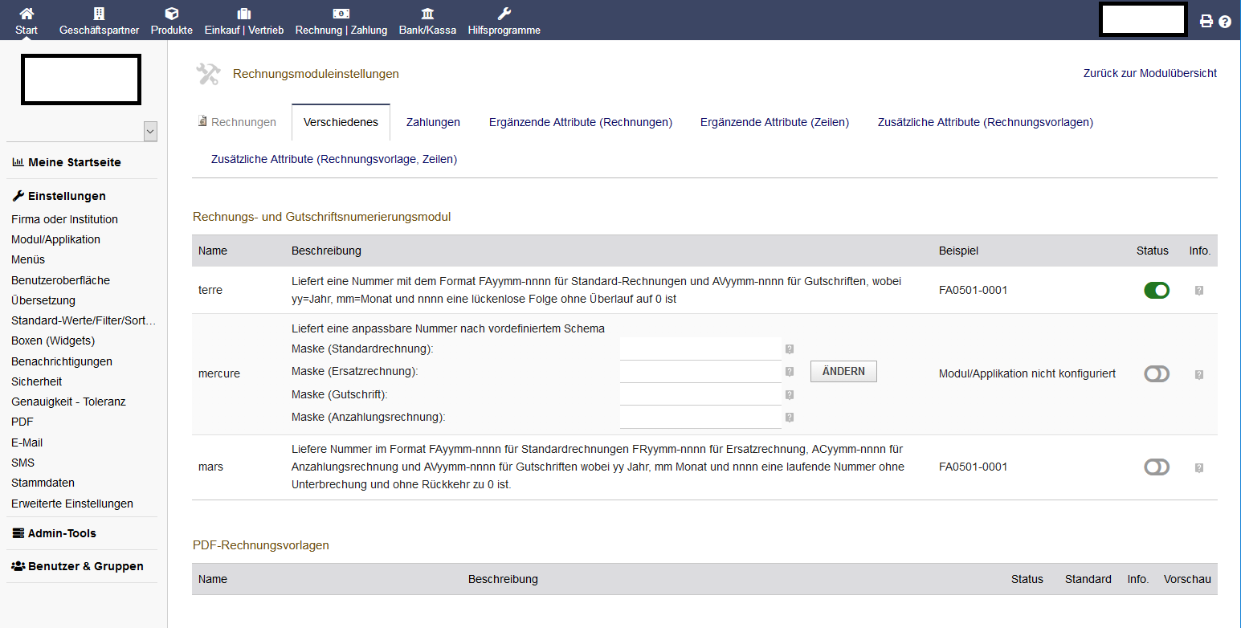Open the PDF settings link
Screen dimensions: 1241x628
point(22,422)
